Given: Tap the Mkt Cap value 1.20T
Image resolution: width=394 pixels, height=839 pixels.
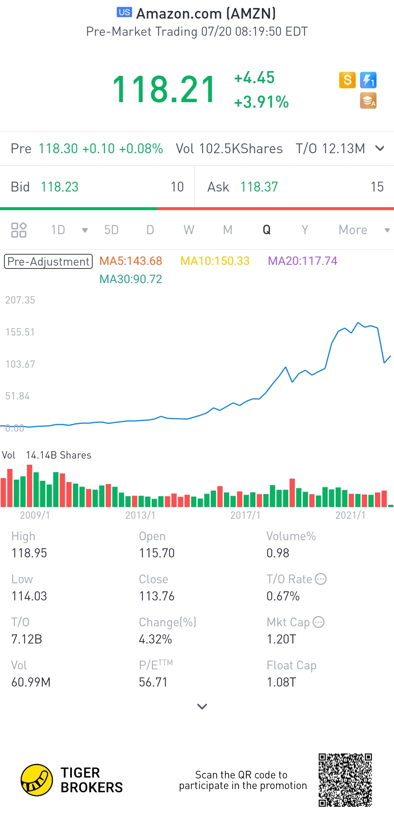Looking at the screenshot, I should (281, 639).
